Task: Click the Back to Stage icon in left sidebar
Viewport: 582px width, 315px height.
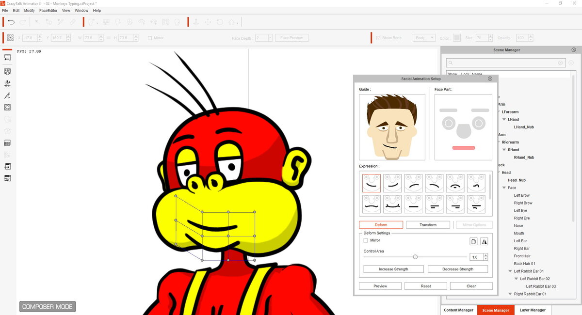Action: click(7, 58)
